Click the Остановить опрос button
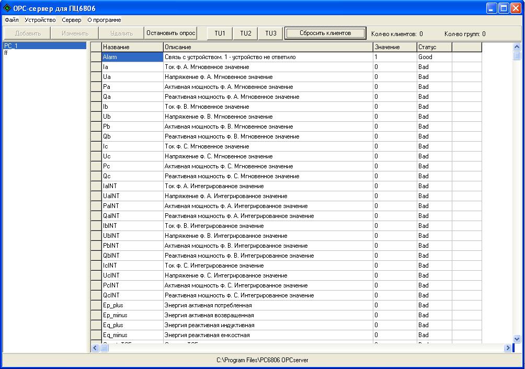 (171, 32)
